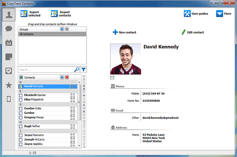Click the source icon under David's photo

tap(112, 78)
